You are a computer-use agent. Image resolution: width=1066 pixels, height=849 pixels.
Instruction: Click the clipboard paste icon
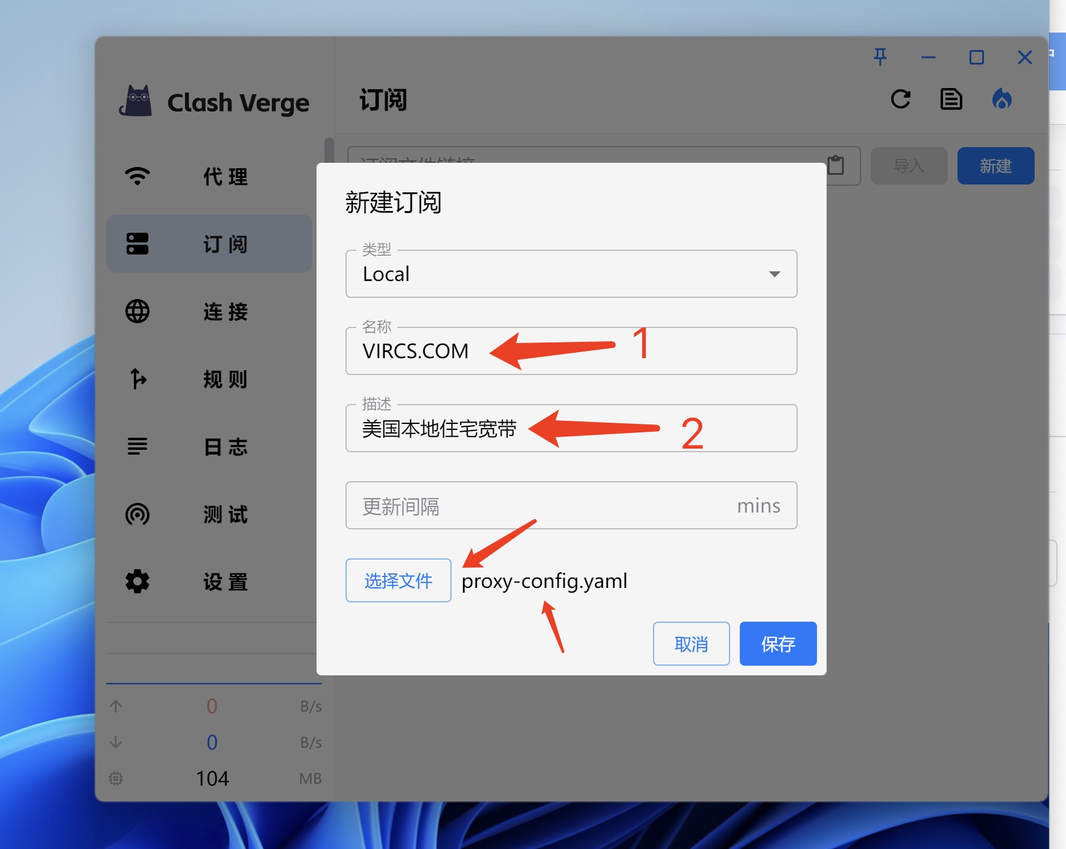point(836,165)
